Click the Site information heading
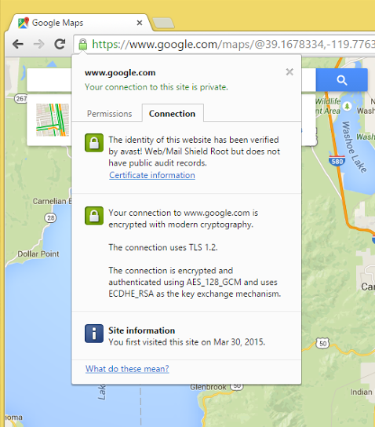The width and height of the screenshot is (375, 427). (142, 330)
